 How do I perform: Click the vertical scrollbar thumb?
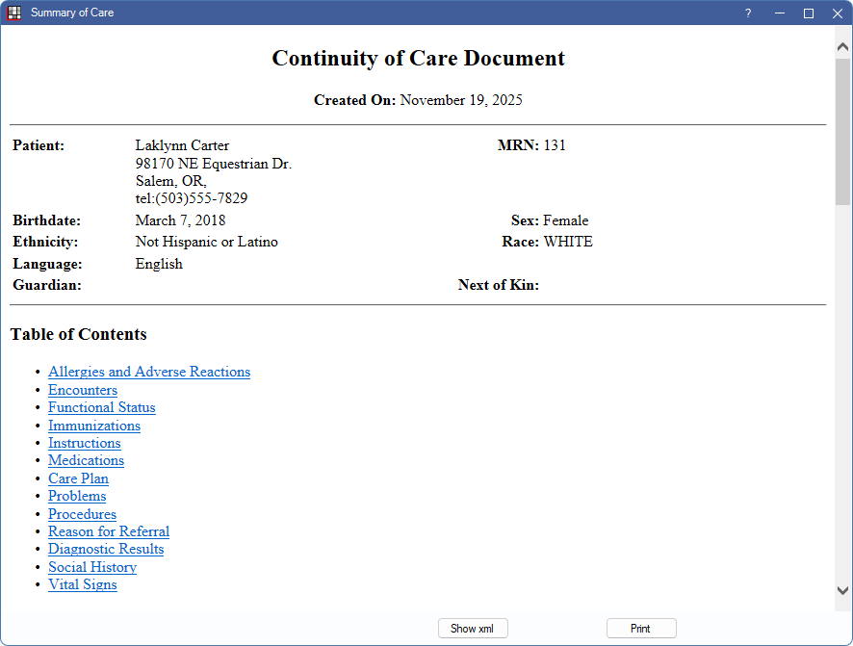coord(843,130)
